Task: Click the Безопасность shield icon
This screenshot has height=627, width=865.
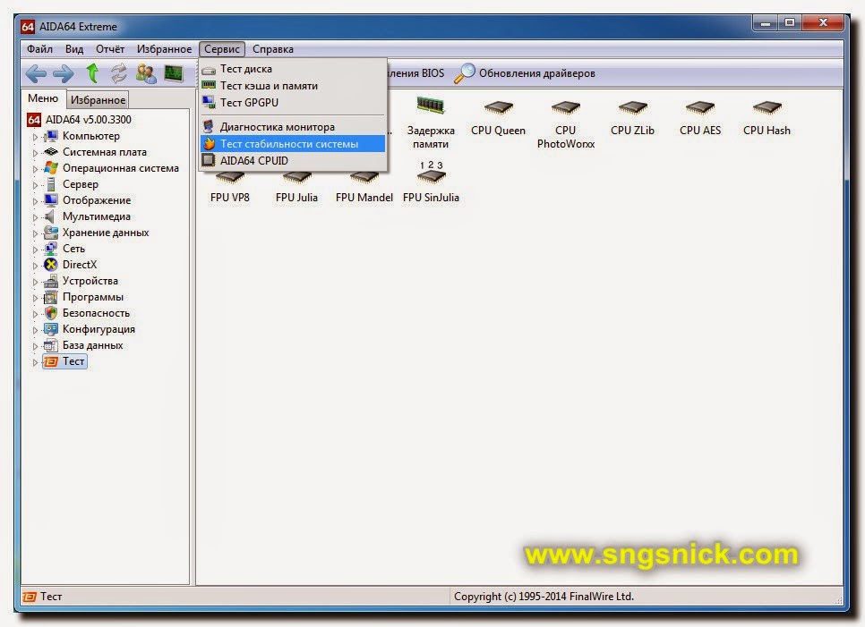Action: click(51, 313)
